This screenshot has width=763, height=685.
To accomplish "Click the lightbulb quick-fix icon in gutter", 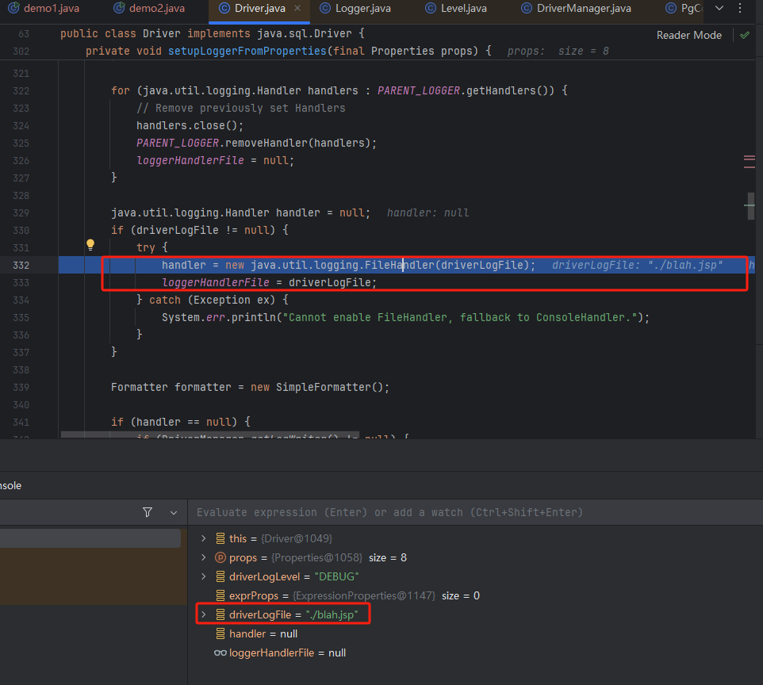I will point(90,245).
